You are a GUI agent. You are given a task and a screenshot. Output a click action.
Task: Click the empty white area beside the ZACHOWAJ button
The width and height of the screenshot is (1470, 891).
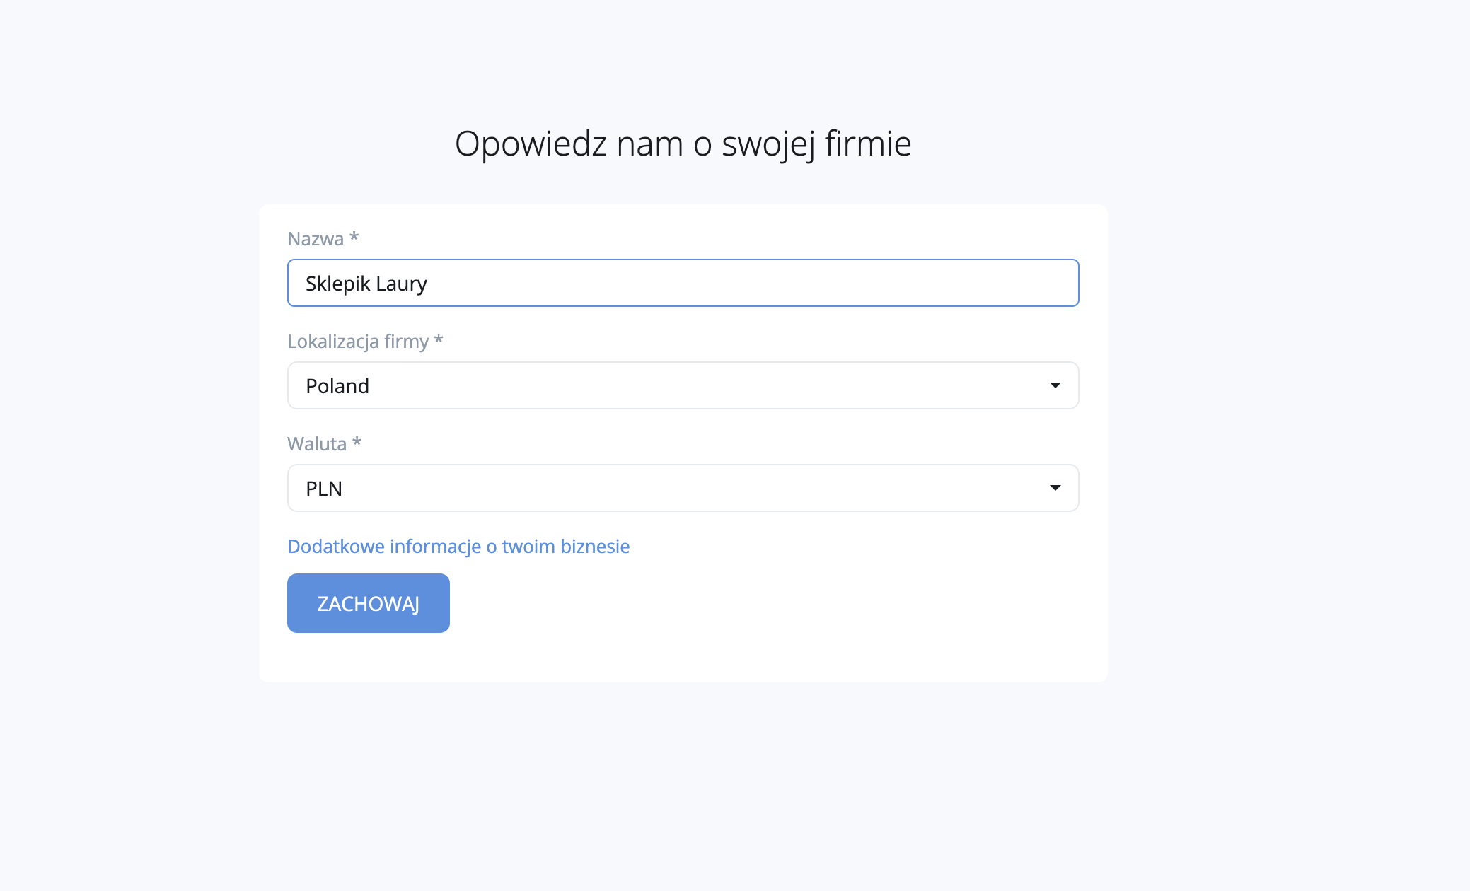[707, 603]
